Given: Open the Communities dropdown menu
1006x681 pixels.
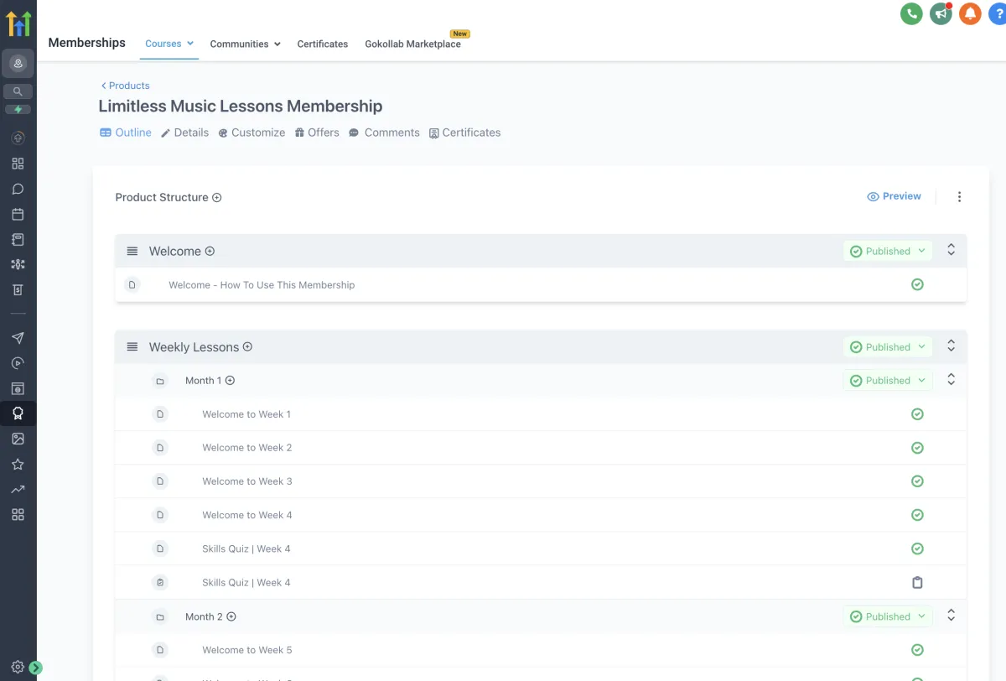Looking at the screenshot, I should pyautogui.click(x=245, y=44).
